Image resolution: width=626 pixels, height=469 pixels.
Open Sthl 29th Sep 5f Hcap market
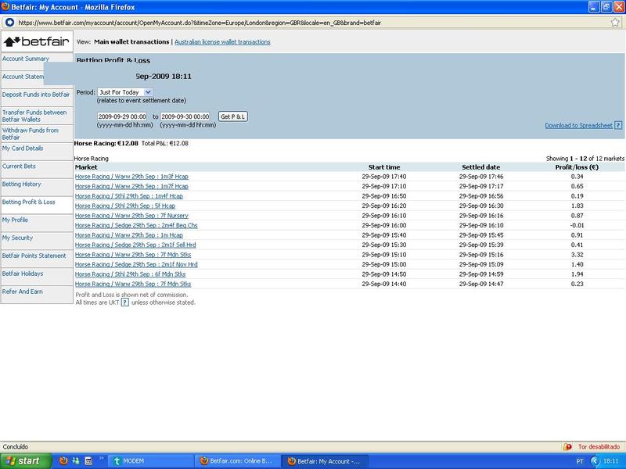pyautogui.click(x=125, y=206)
